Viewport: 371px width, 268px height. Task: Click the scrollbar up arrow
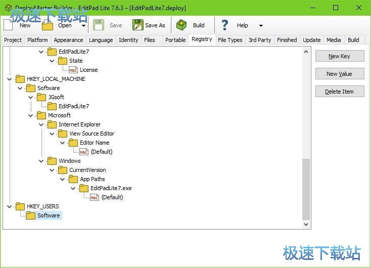click(306, 52)
